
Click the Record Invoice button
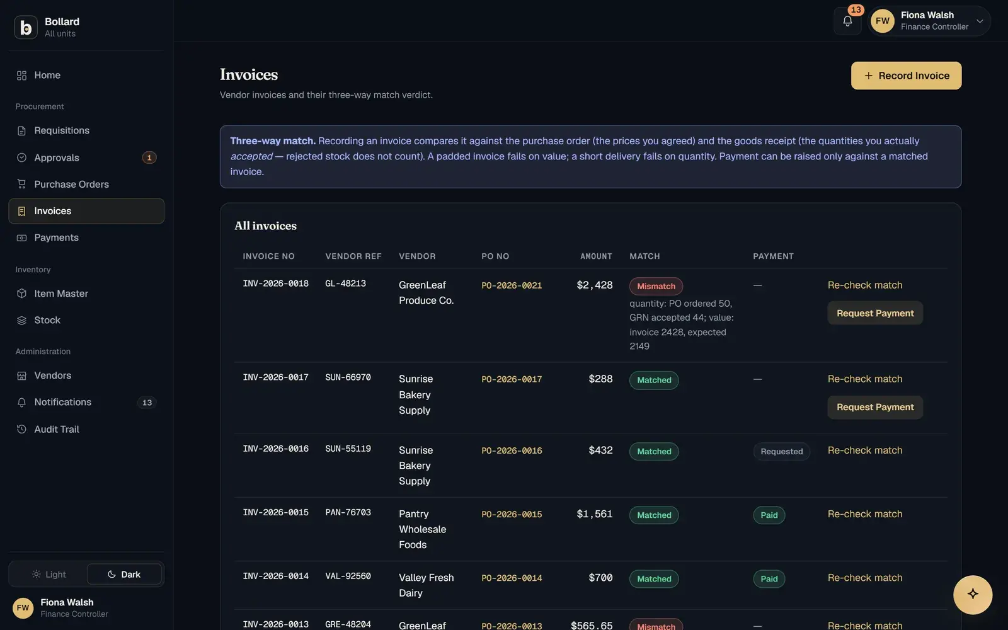coord(906,76)
